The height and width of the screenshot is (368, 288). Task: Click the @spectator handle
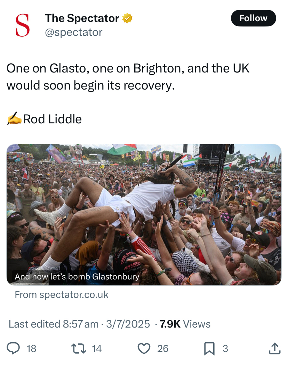pos(74,32)
